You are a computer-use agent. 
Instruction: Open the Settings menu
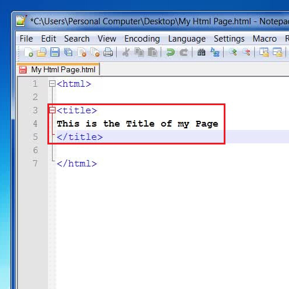(229, 39)
